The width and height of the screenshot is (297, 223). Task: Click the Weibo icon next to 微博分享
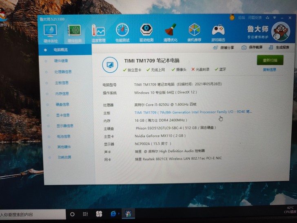coord(215,48)
